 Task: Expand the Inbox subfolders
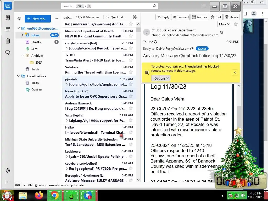pos(23,35)
